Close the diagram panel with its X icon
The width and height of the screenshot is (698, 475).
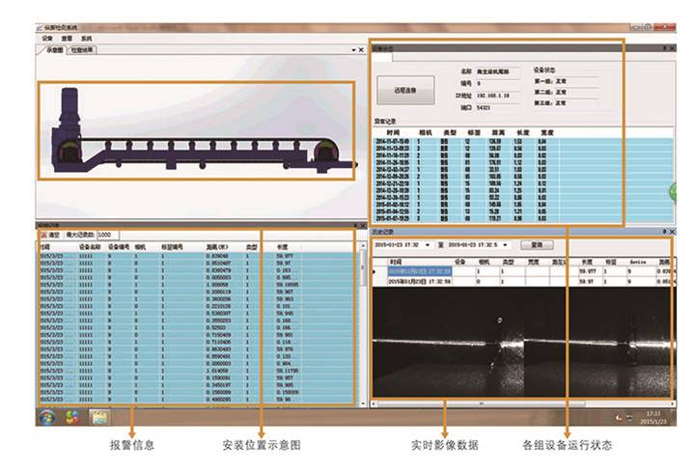[x=361, y=49]
